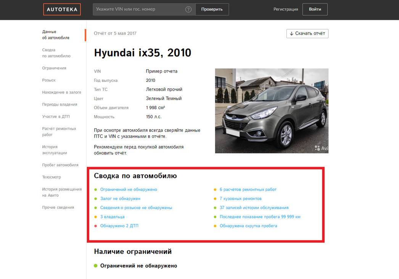
Task: Click the 7 кузовных ремонтов link
Action: click(x=240, y=199)
